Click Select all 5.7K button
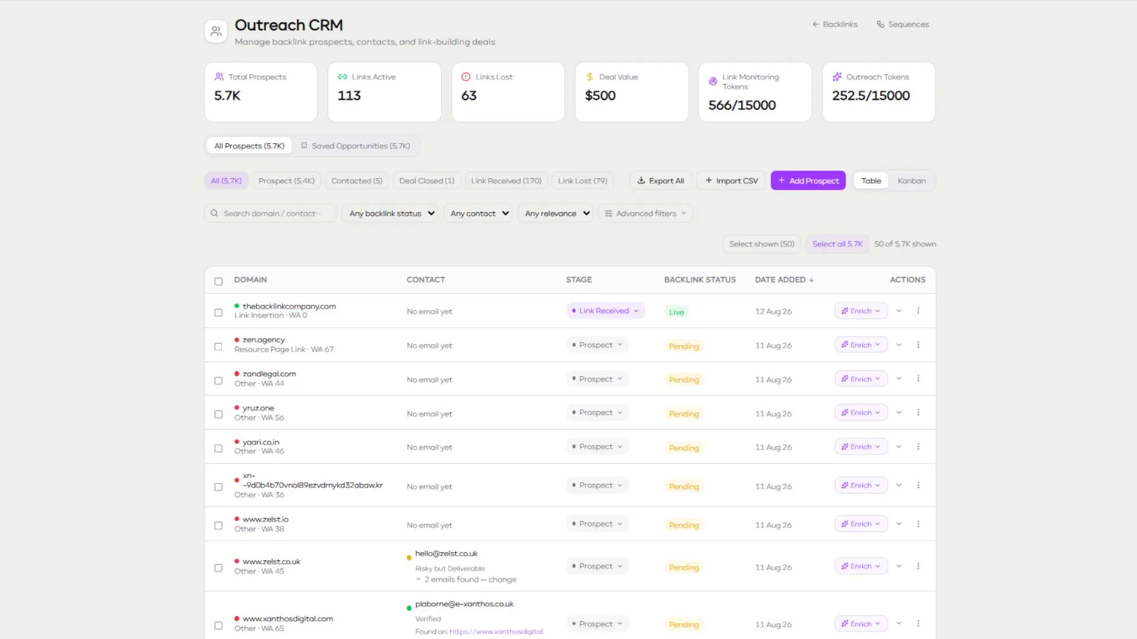This screenshot has height=639, width=1137. point(837,244)
